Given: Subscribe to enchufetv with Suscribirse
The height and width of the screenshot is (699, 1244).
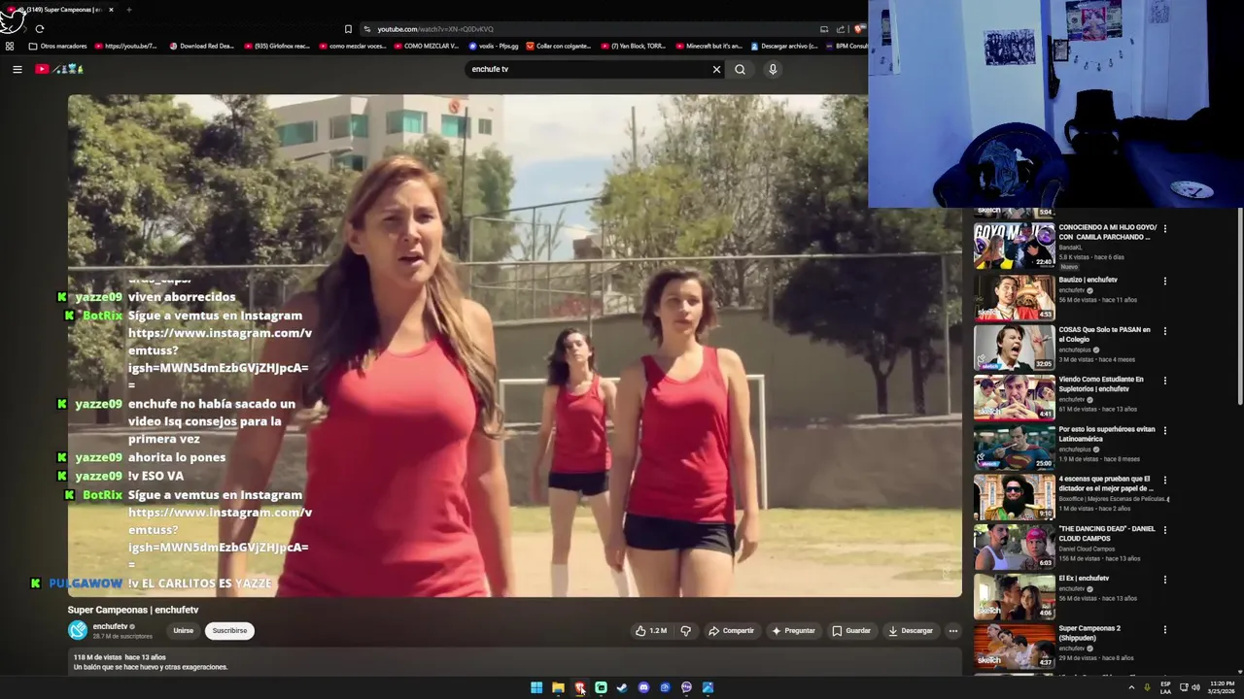Looking at the screenshot, I should [x=229, y=631].
